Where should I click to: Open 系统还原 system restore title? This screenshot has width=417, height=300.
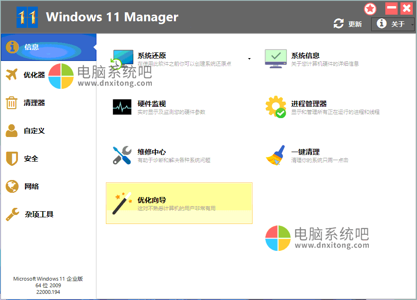pos(152,56)
